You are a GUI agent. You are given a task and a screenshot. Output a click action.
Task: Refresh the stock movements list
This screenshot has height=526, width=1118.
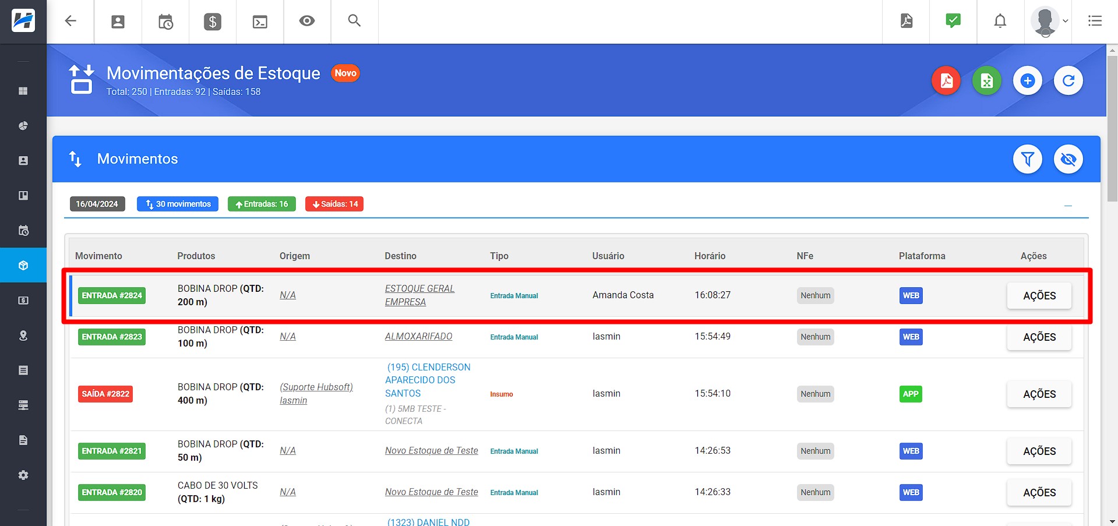pyautogui.click(x=1068, y=81)
